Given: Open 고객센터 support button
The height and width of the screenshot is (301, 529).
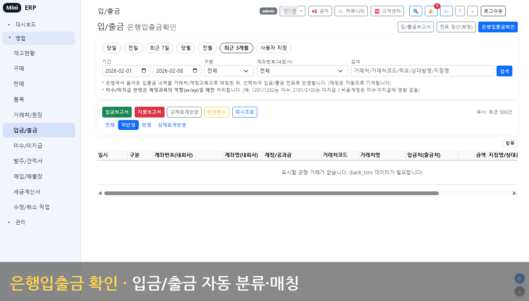Looking at the screenshot, I should pos(387,11).
